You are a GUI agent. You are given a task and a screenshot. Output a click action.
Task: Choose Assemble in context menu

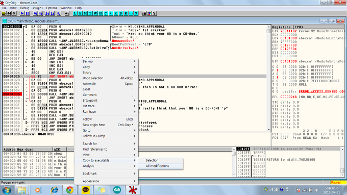(107, 84)
